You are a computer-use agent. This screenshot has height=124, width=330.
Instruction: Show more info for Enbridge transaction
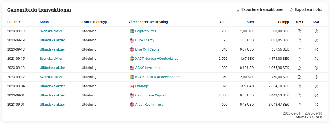pyautogui.click(x=316, y=86)
